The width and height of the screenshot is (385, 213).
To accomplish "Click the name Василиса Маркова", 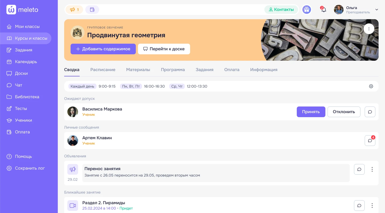I will 102,109.
